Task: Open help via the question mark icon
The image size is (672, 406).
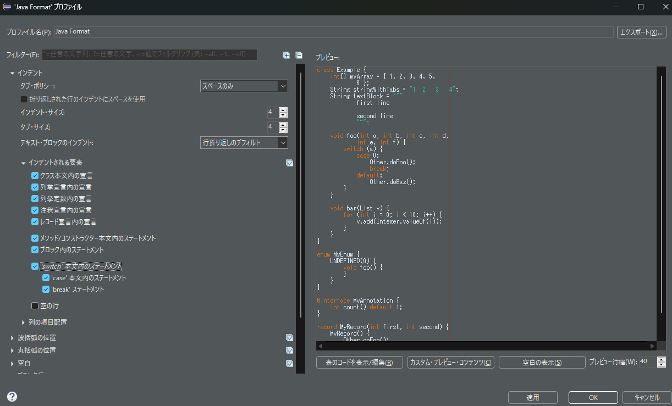Action: click(12, 397)
